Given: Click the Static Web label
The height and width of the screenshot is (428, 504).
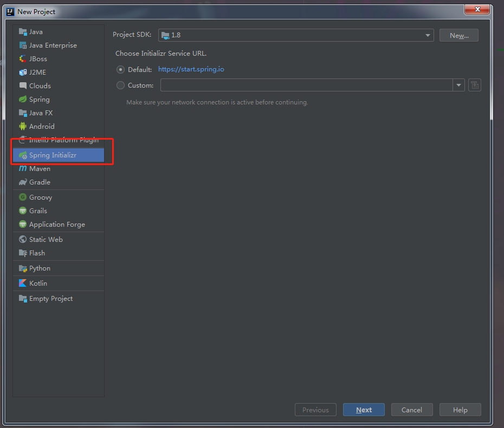Looking at the screenshot, I should pyautogui.click(x=46, y=239).
